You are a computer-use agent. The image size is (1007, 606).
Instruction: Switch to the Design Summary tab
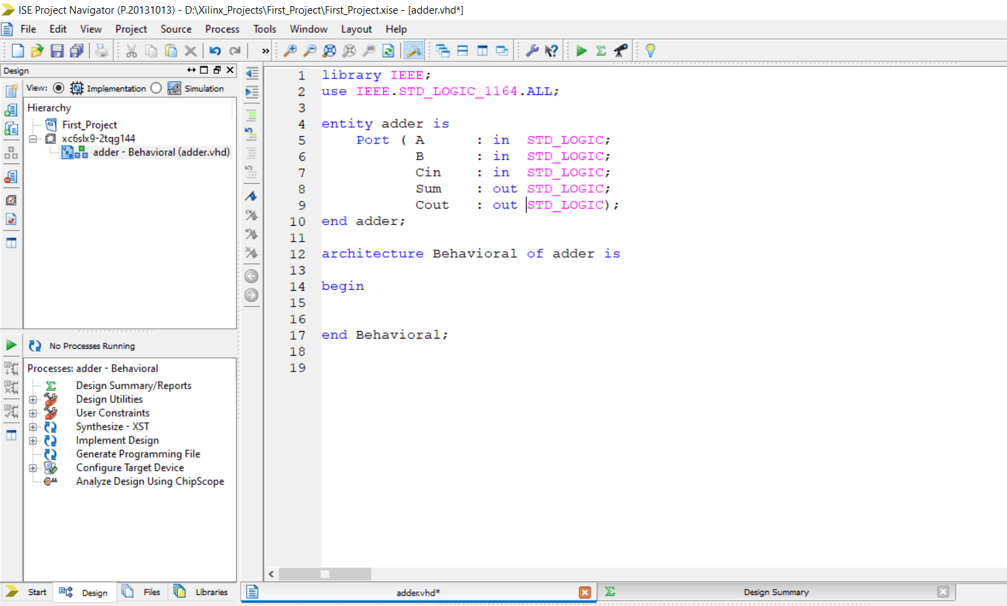(776, 592)
